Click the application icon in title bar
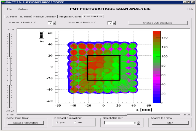The height and width of the screenshot is (131, 196). [x=2, y=2]
